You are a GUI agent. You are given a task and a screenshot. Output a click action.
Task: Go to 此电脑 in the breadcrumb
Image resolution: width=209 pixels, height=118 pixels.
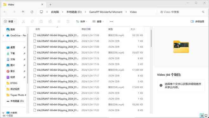point(55,12)
